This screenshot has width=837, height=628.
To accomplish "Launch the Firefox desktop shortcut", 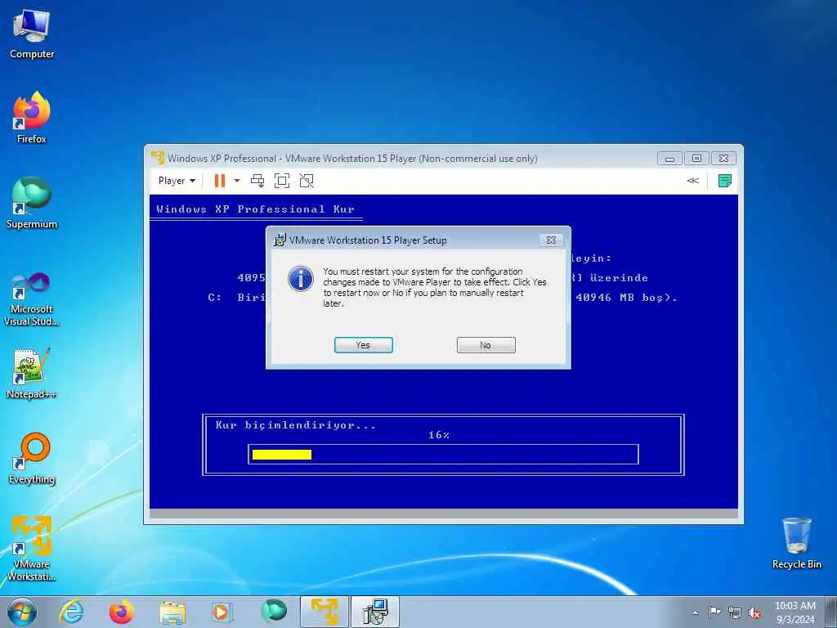I will tap(32, 118).
